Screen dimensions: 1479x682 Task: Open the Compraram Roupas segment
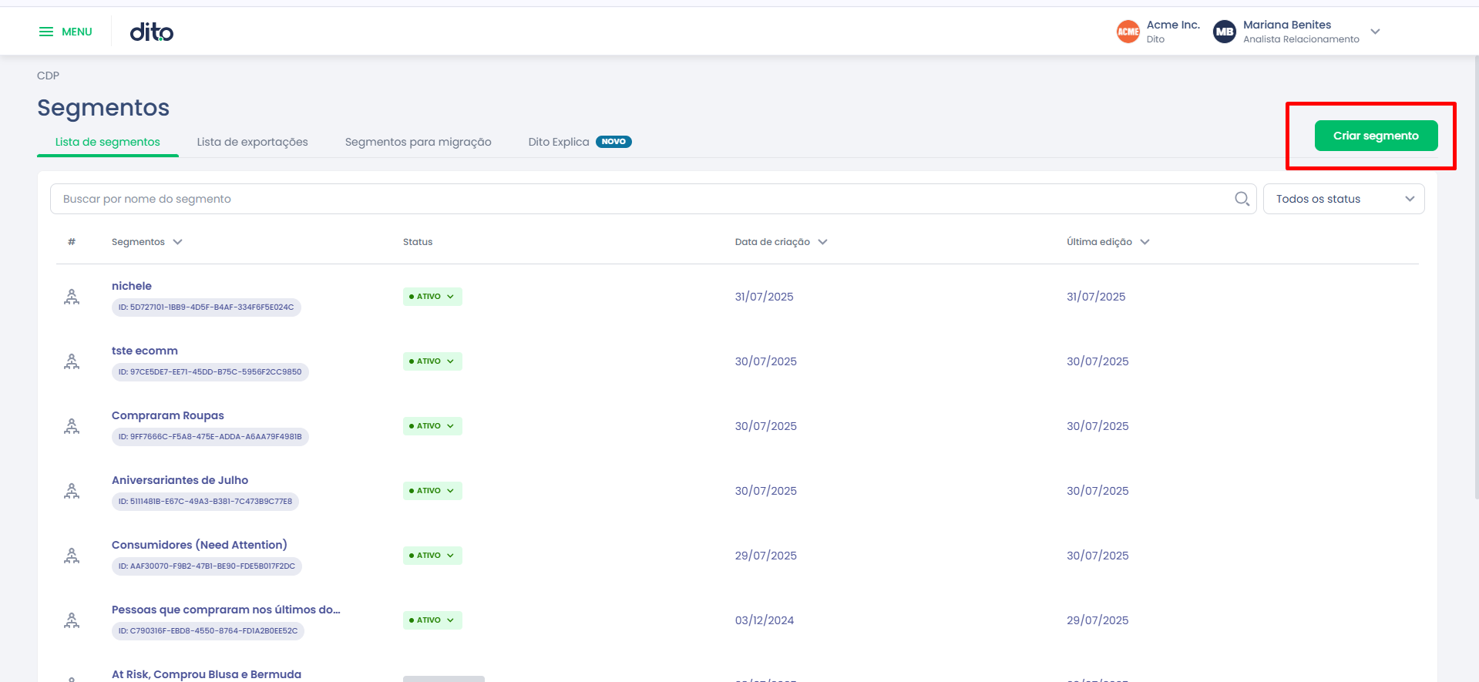coord(168,415)
